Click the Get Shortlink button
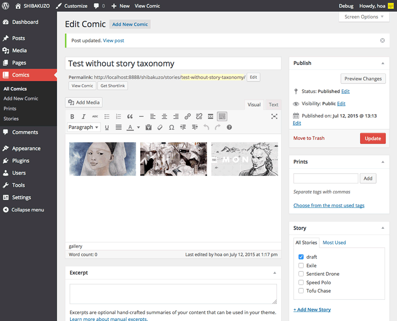397x321 pixels. pyautogui.click(x=113, y=86)
